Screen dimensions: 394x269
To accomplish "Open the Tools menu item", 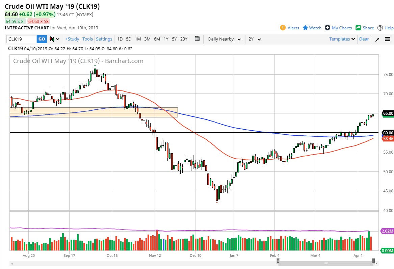I will [87, 39].
